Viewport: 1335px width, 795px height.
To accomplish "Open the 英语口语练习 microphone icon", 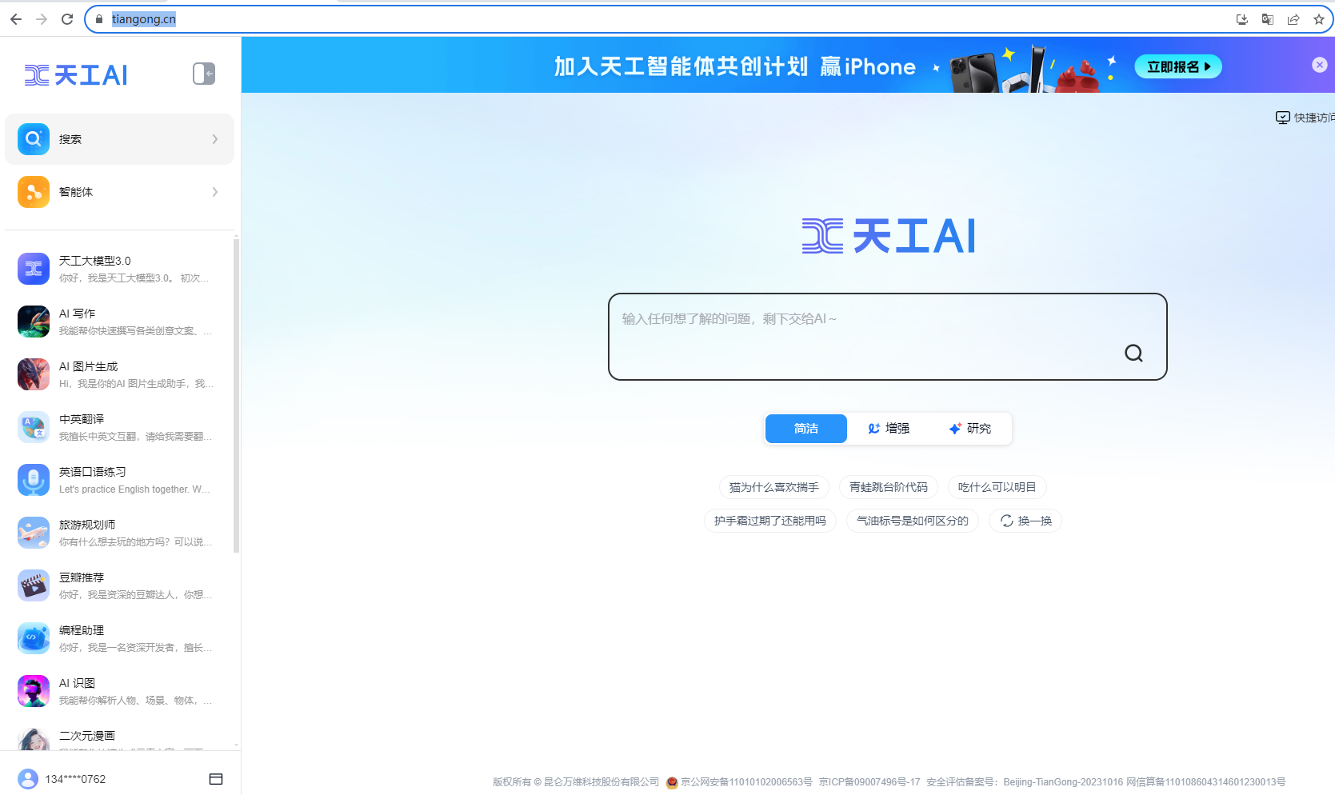I will point(34,480).
